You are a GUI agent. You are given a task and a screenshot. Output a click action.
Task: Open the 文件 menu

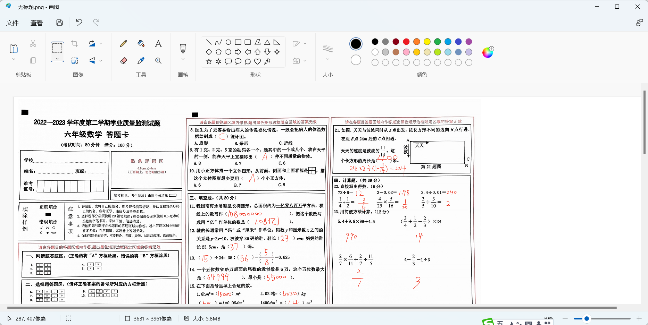[x=13, y=23]
